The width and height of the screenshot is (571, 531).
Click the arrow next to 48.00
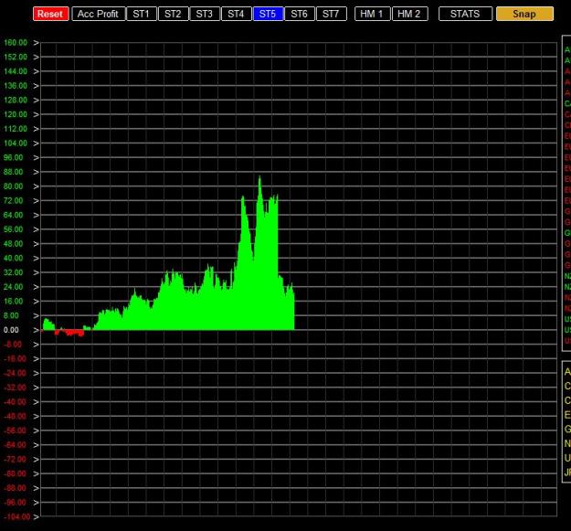(36, 244)
